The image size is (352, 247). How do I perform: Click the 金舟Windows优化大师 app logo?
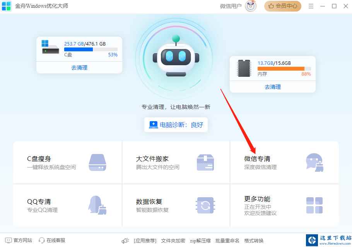(x=6, y=6)
